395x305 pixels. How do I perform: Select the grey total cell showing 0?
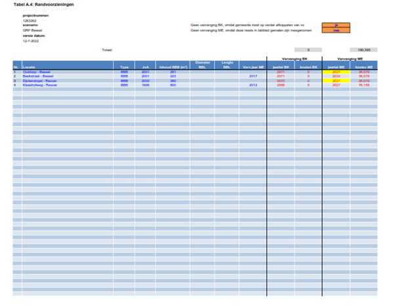pyautogui.click(x=308, y=49)
